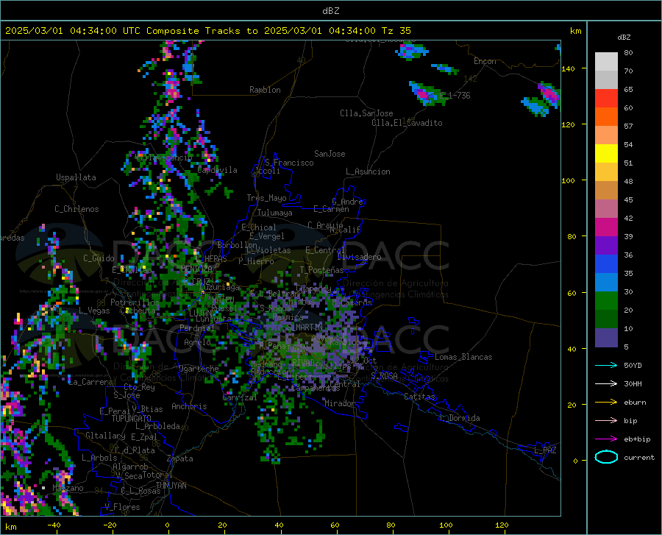Click the L_Dormida map label
The height and width of the screenshot is (535, 662).
pos(459,418)
